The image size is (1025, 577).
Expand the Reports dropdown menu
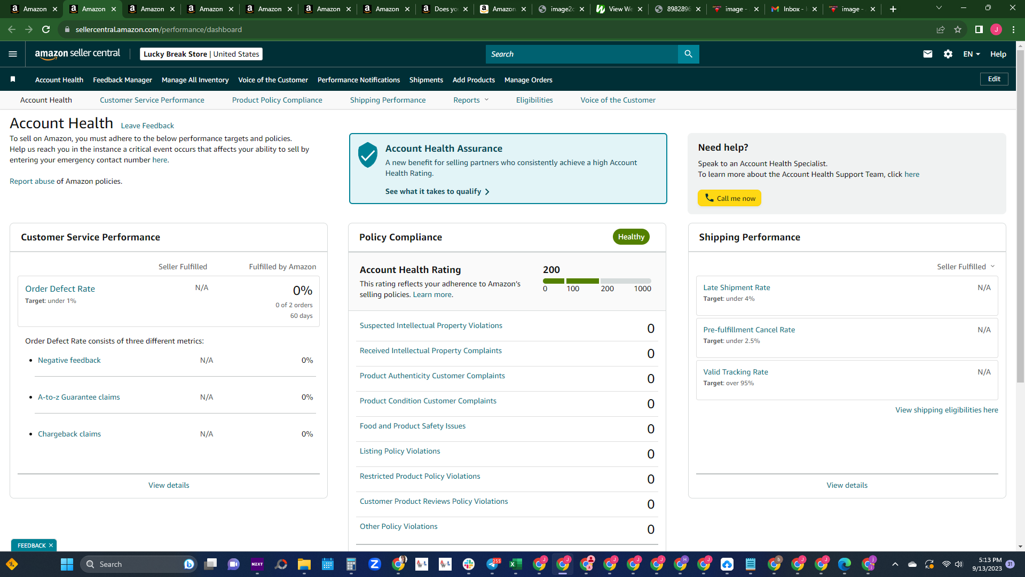point(471,100)
